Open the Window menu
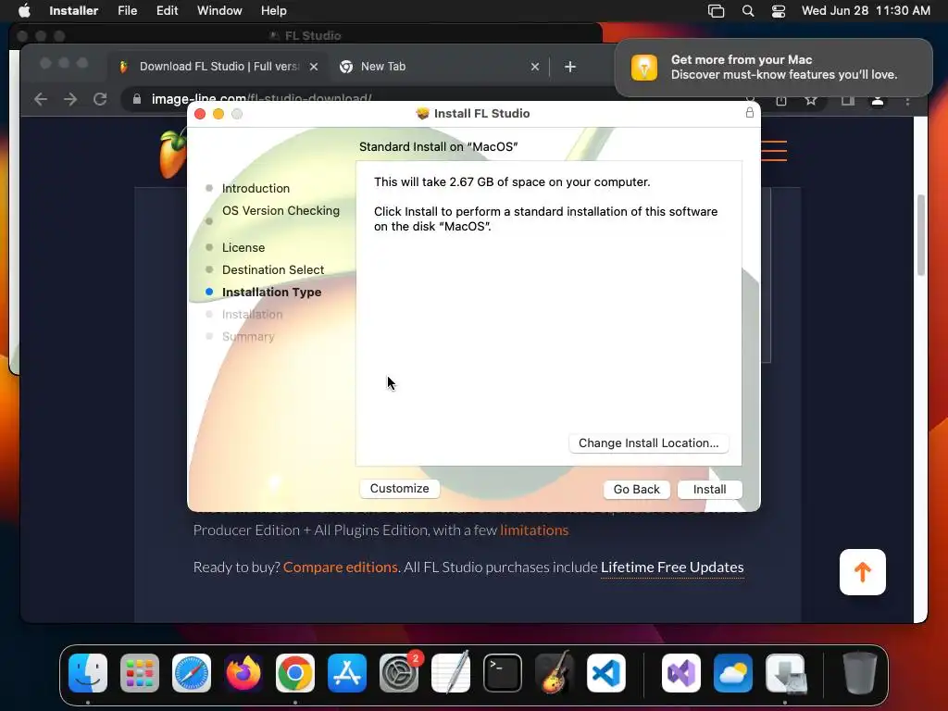948x711 pixels. [219, 10]
